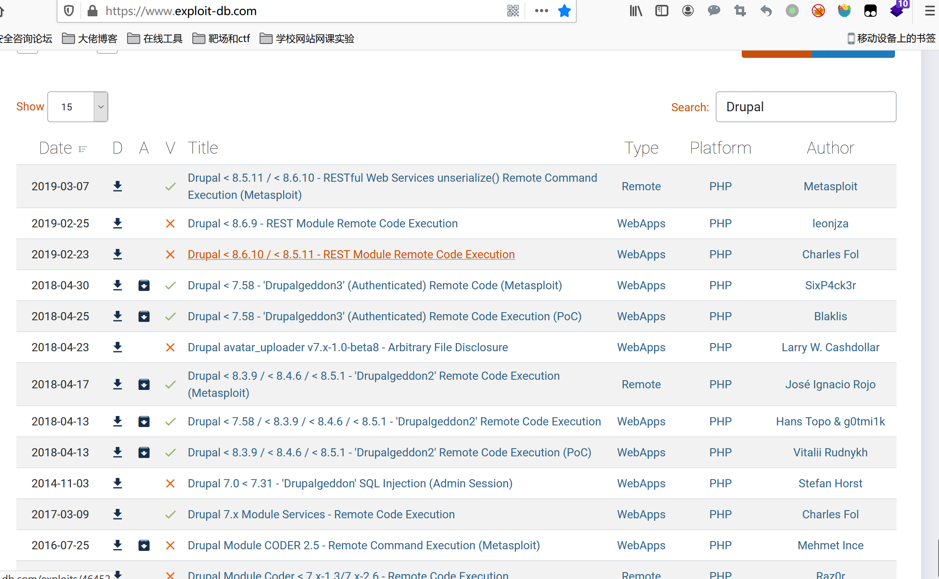Open Drupal avatar_uploader Arbitrary File Disclosure link
The image size is (939, 579).
(x=348, y=347)
